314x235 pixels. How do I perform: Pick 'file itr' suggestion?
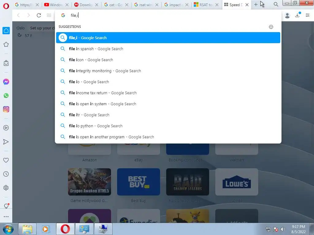pos(168,115)
